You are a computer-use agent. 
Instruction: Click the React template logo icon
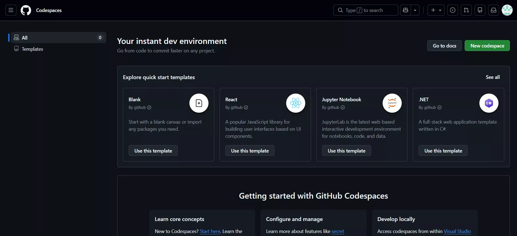click(296, 103)
